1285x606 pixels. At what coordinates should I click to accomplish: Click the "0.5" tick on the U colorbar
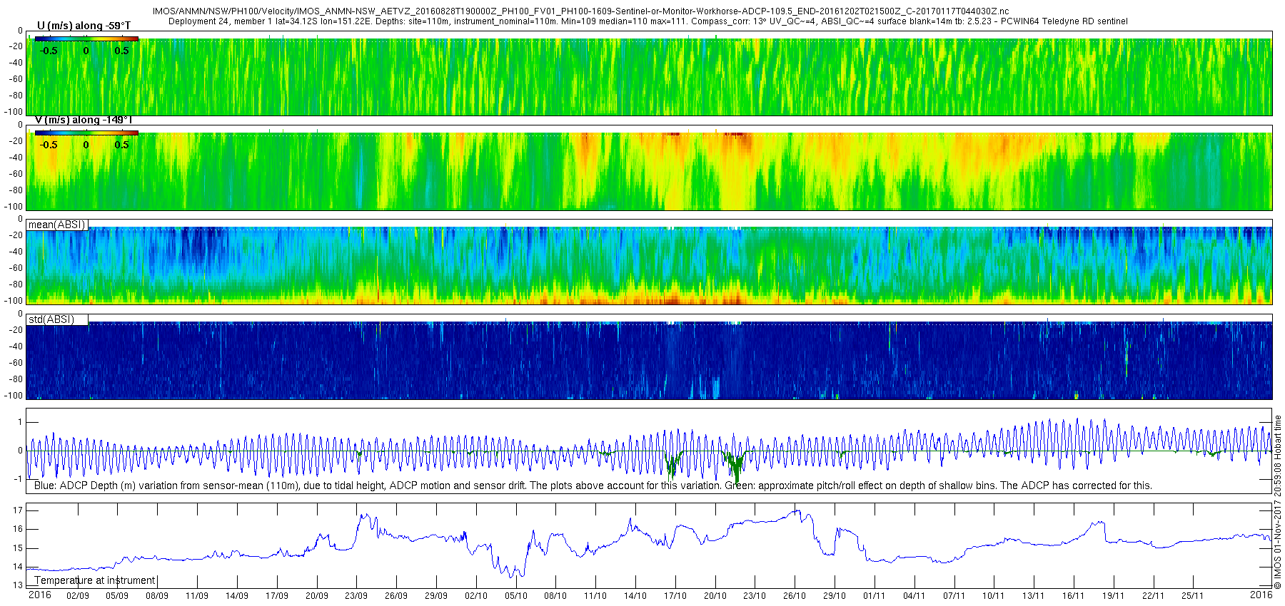[122, 51]
